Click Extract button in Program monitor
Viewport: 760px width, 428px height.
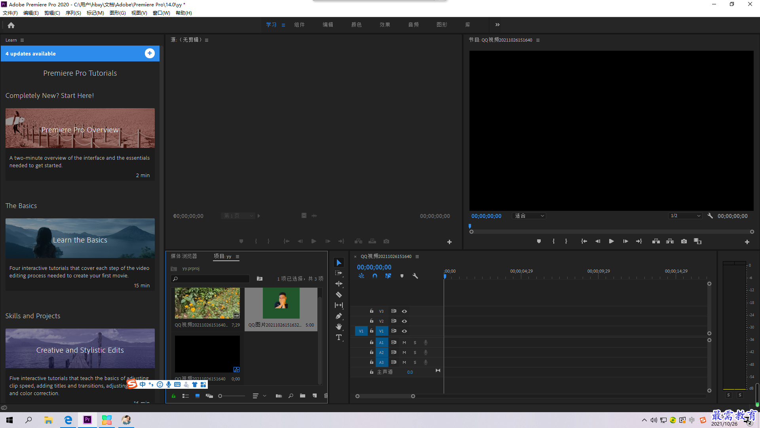(x=670, y=241)
